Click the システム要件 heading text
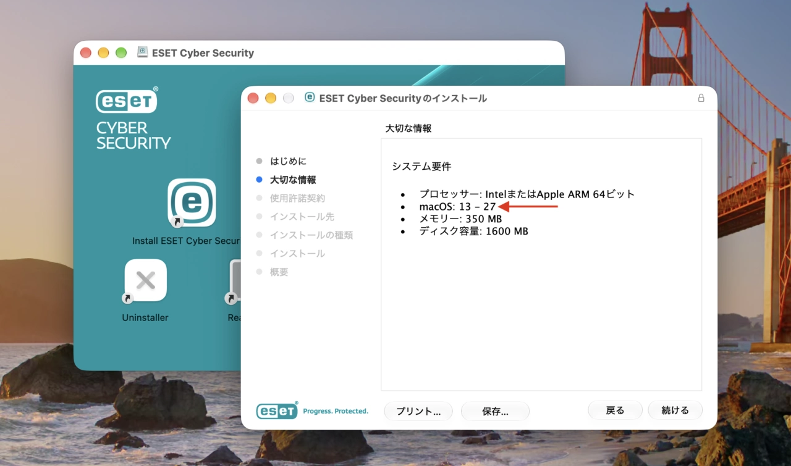This screenshot has width=791, height=466. pyautogui.click(x=421, y=167)
